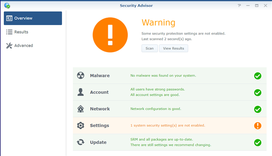Click 'Network configuration is good.' text
This screenshot has height=156, width=272.
click(x=156, y=109)
